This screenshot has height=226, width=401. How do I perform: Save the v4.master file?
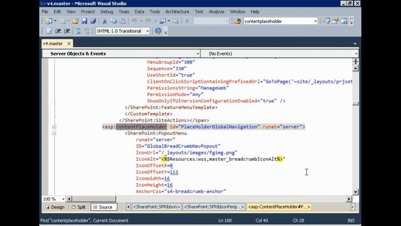pos(85,21)
